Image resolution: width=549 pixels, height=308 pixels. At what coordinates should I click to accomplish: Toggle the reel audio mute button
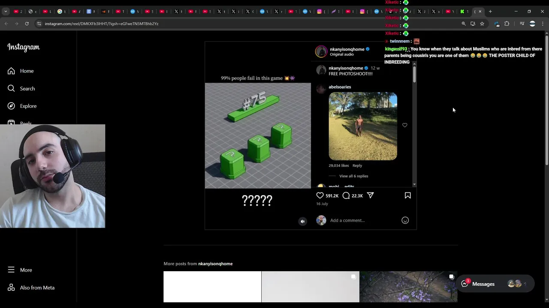302,221
